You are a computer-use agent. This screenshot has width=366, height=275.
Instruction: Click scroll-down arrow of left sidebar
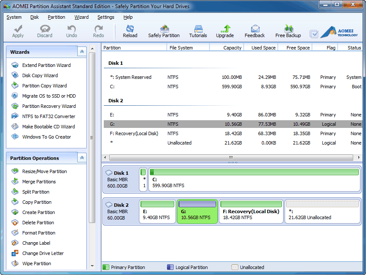92,266
